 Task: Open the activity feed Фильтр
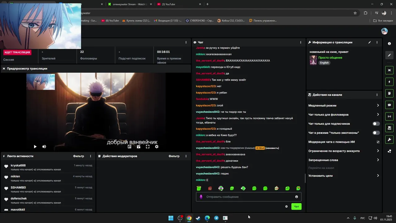(x=79, y=156)
